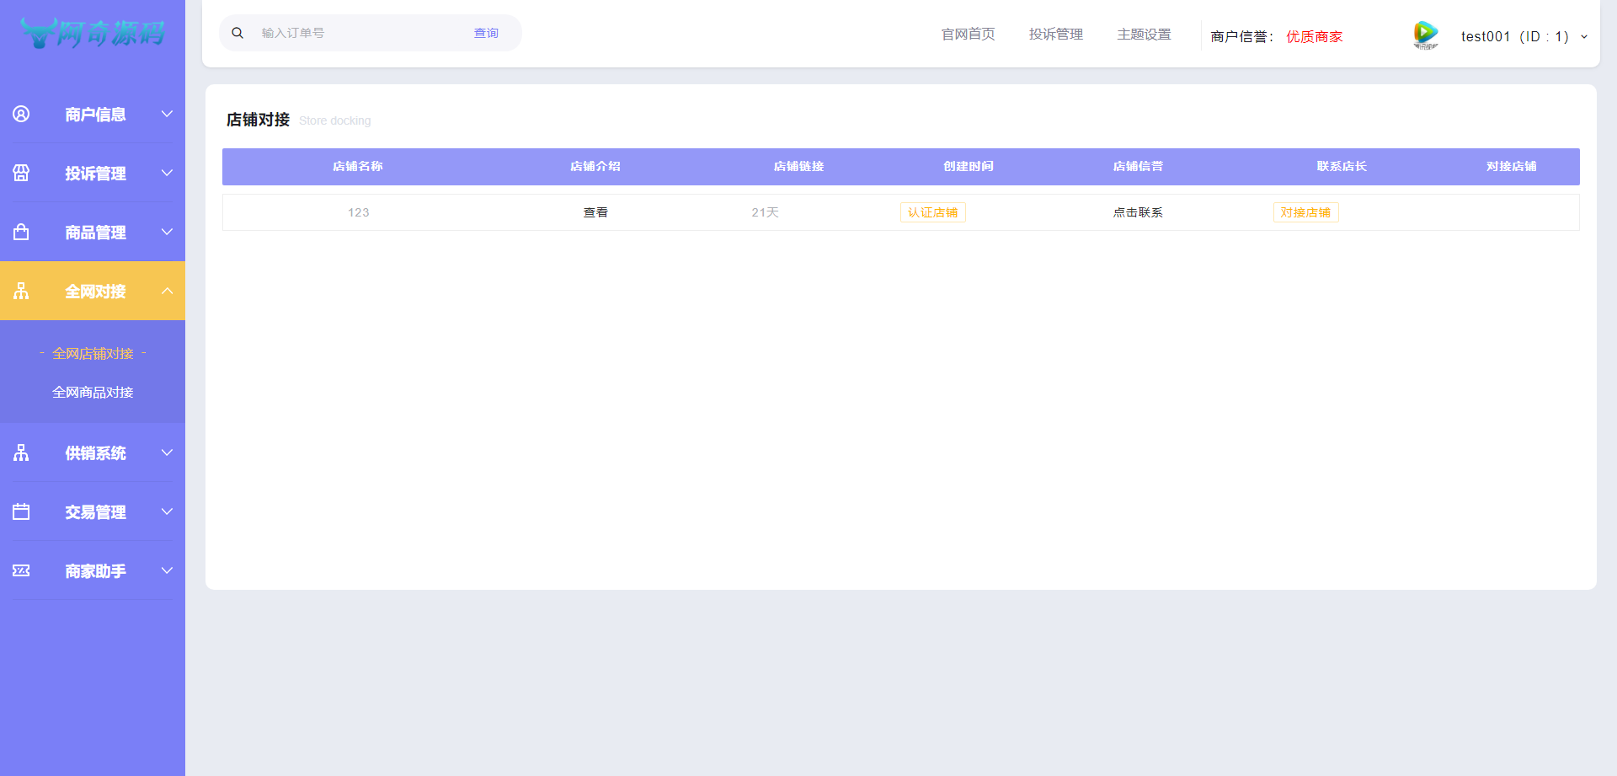Click 点击联系 in the store row

(1138, 212)
